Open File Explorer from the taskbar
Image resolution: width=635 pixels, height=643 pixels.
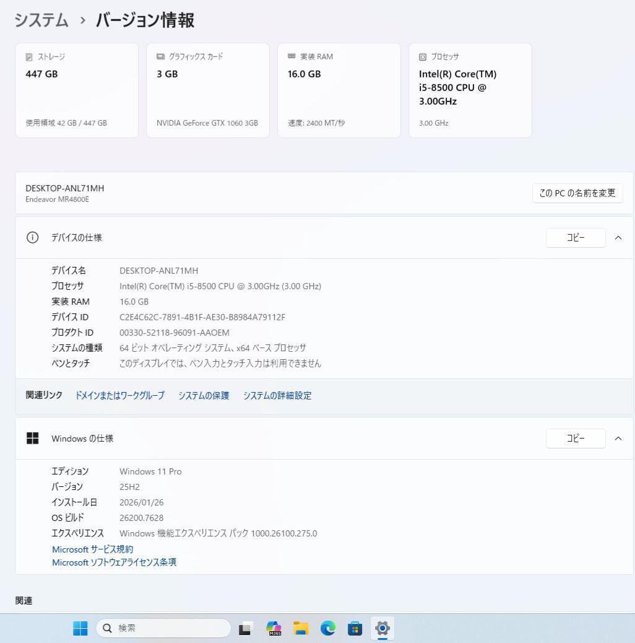pyautogui.click(x=301, y=628)
